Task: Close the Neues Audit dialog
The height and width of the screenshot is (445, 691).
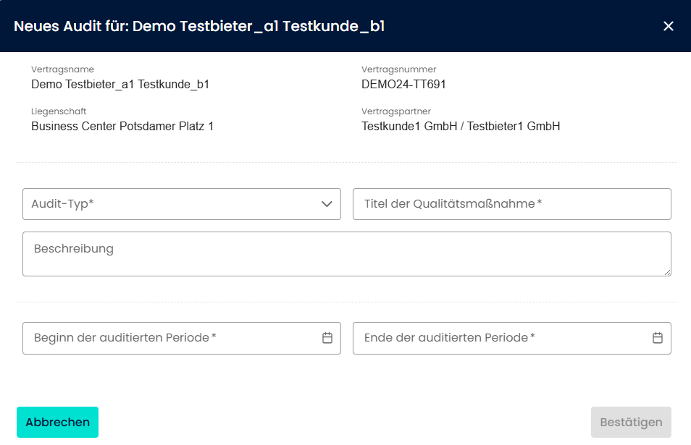Action: click(668, 26)
